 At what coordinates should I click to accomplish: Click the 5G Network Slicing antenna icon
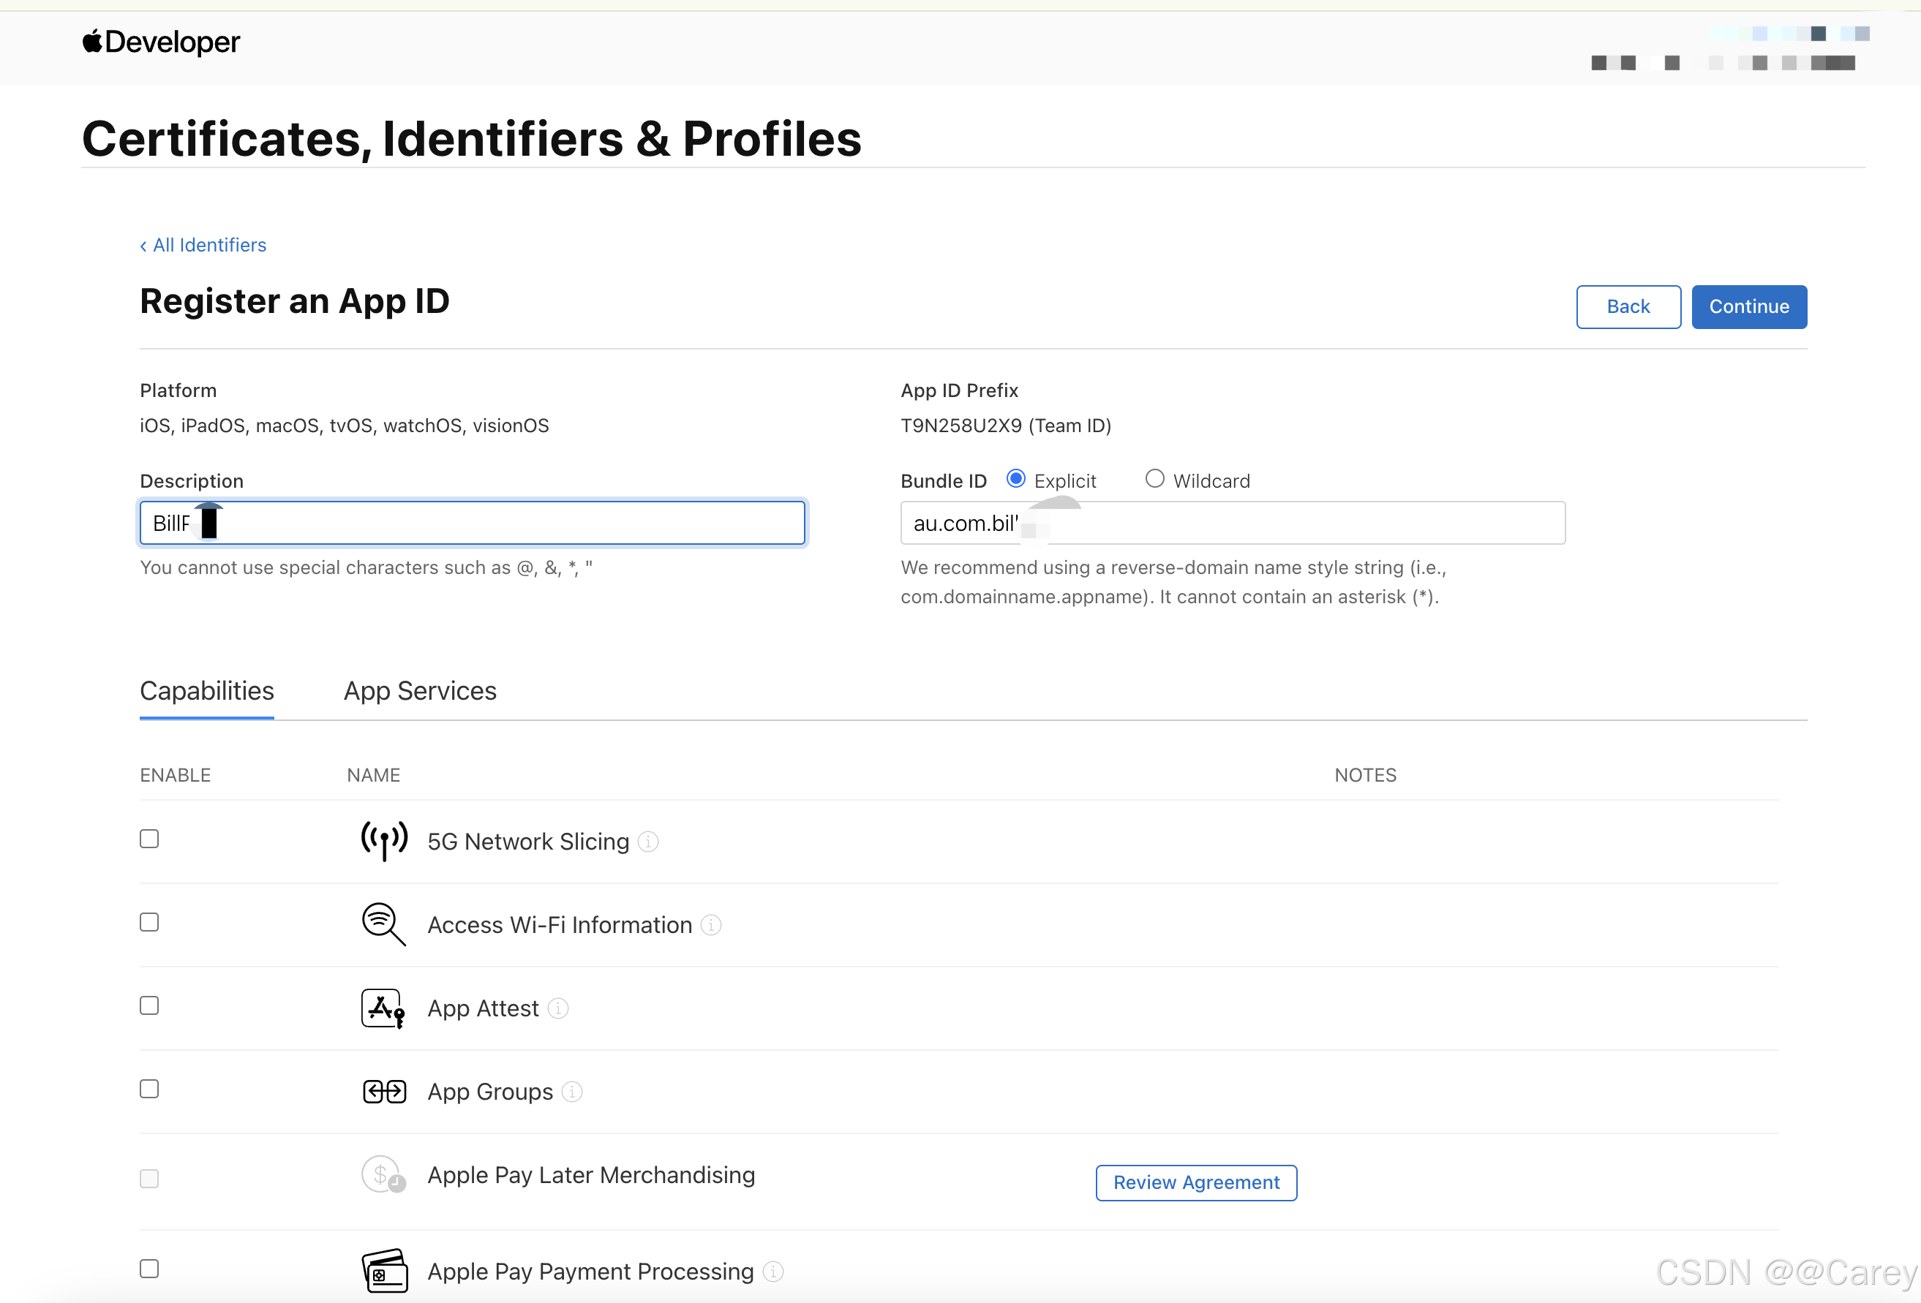pyautogui.click(x=383, y=840)
